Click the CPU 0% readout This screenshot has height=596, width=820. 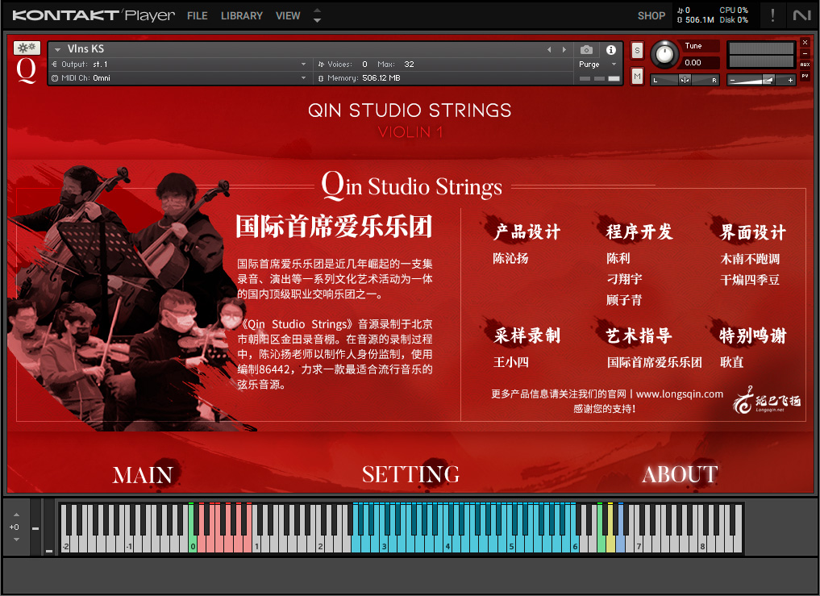pyautogui.click(x=734, y=10)
